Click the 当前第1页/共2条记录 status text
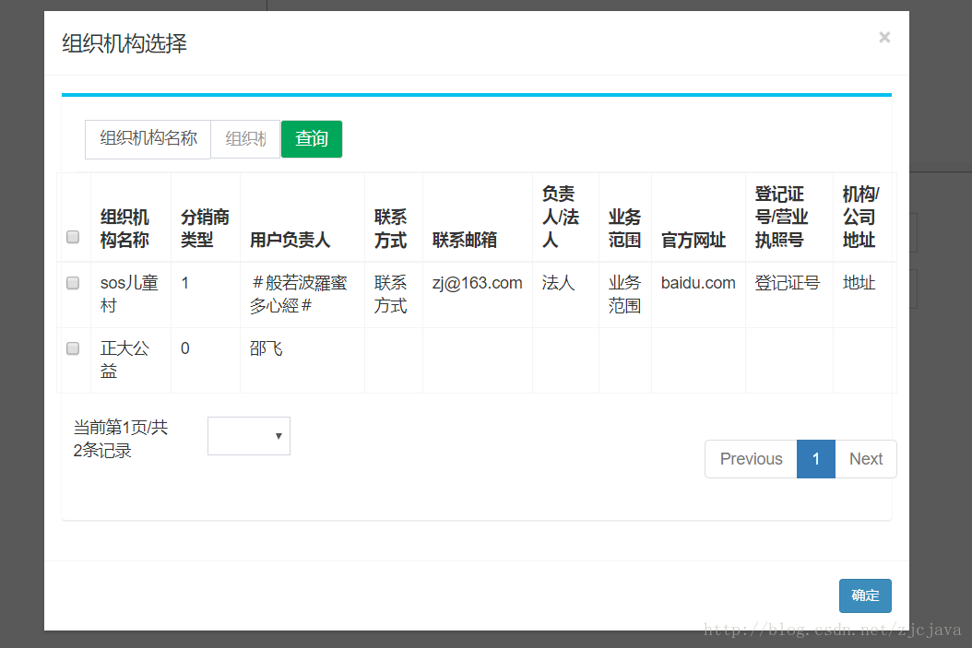This screenshot has width=972, height=648. click(120, 439)
